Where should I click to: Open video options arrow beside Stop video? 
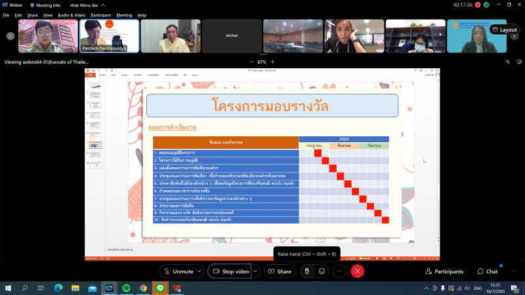click(255, 271)
